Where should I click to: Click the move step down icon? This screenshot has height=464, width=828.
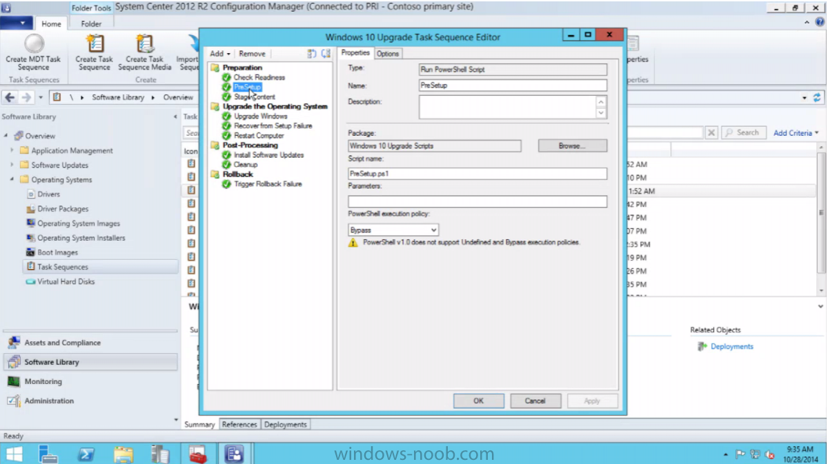[326, 53]
